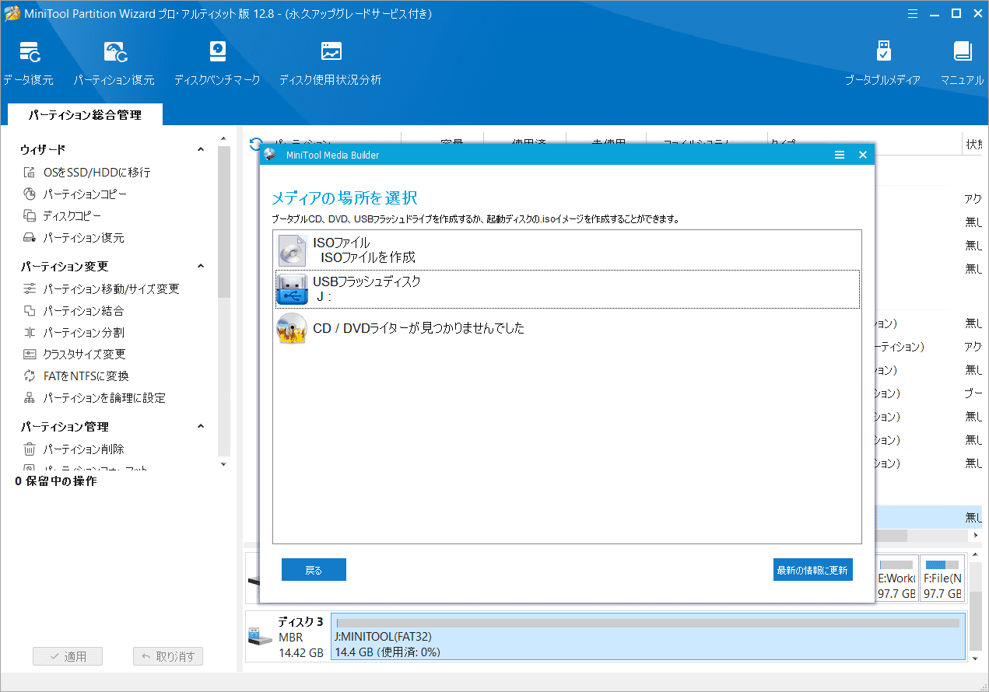The image size is (989, 692).
Task: Select クラスタサイズ変更 option
Action: coord(74,355)
